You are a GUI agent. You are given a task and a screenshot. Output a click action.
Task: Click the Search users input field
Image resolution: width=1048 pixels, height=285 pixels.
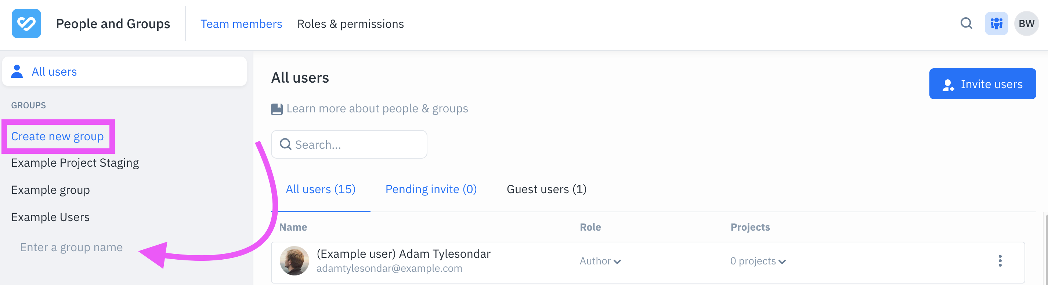(349, 145)
